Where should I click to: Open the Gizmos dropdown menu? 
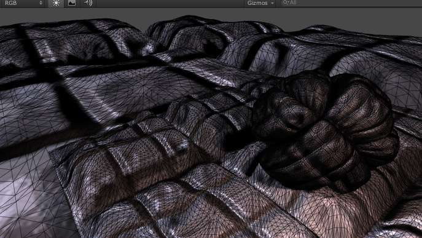pos(260,3)
